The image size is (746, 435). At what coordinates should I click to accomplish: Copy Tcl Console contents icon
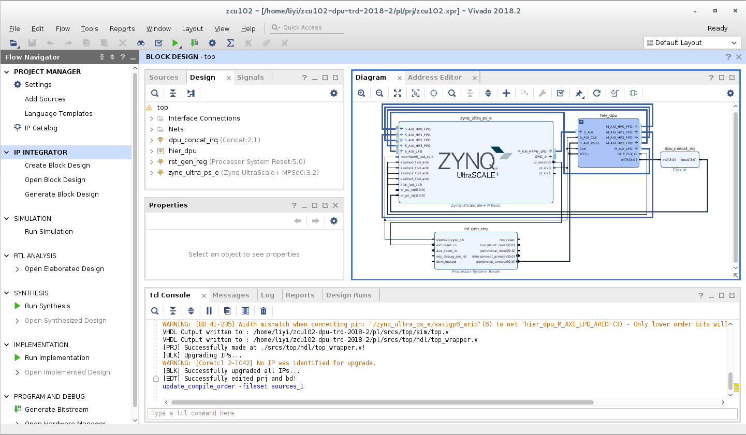(227, 311)
